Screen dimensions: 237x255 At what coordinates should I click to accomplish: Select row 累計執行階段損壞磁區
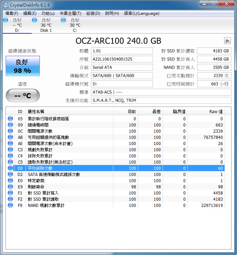coord(115,119)
